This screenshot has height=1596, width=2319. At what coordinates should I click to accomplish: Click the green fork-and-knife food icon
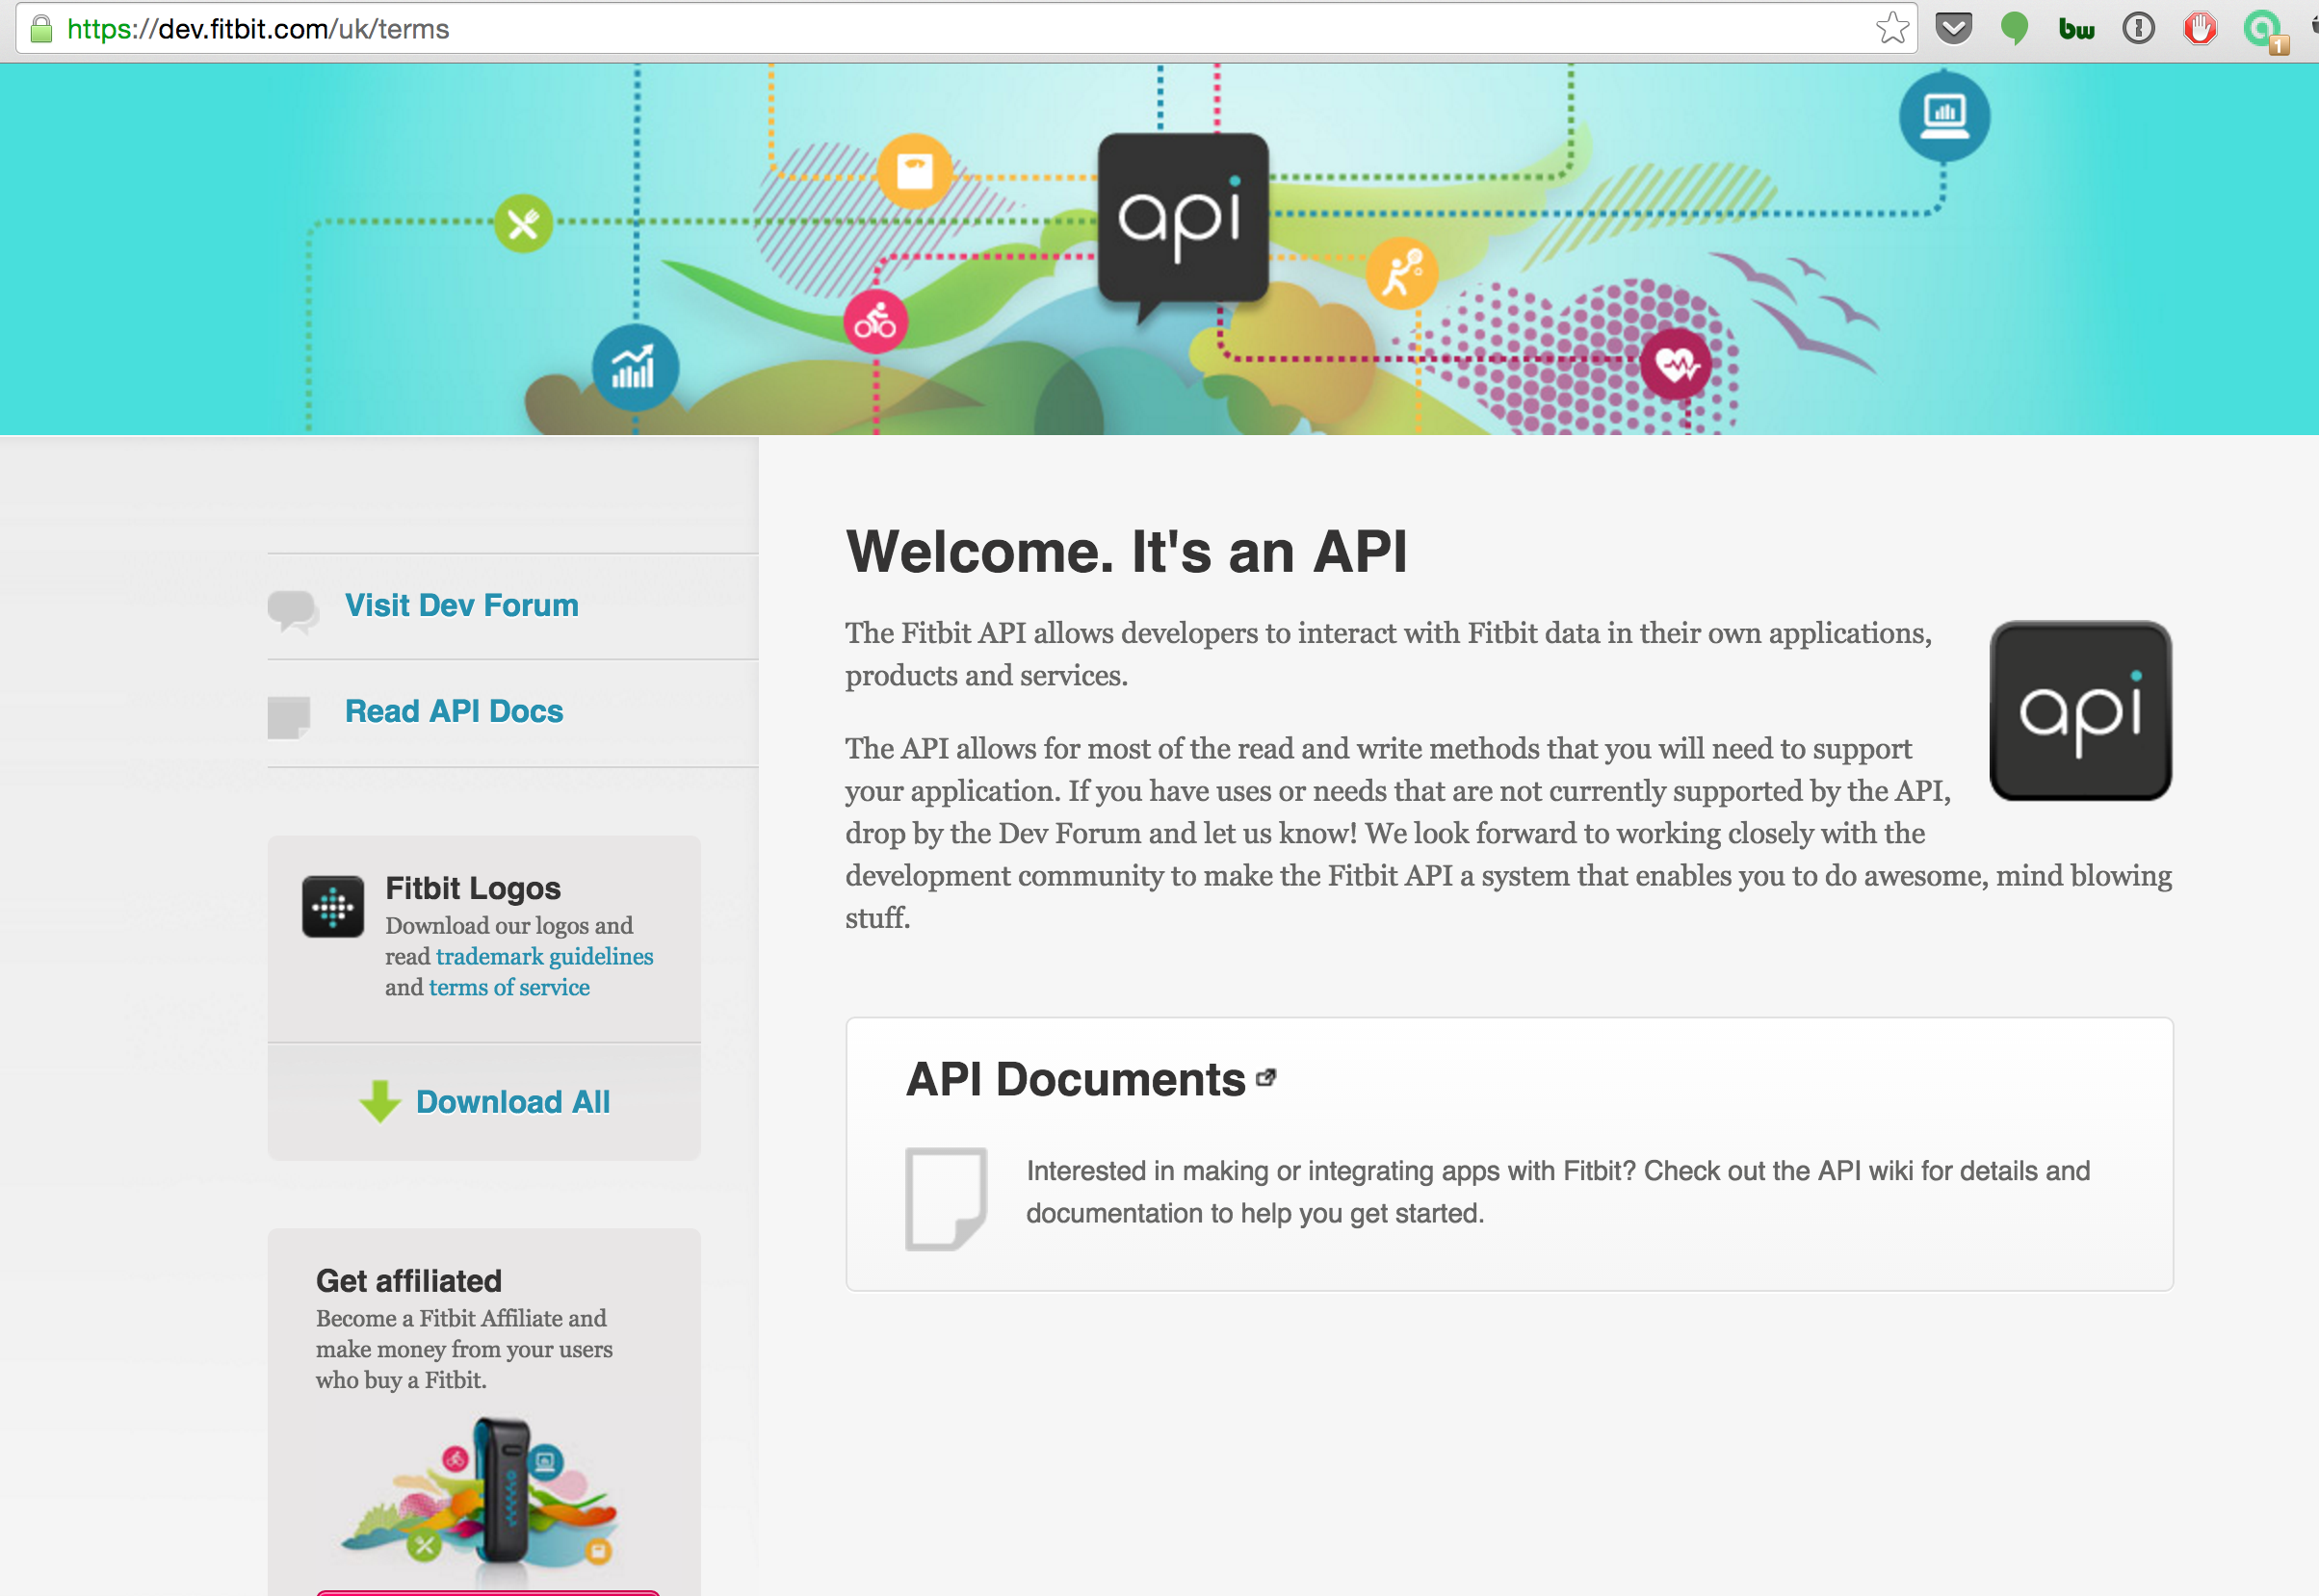tap(523, 223)
